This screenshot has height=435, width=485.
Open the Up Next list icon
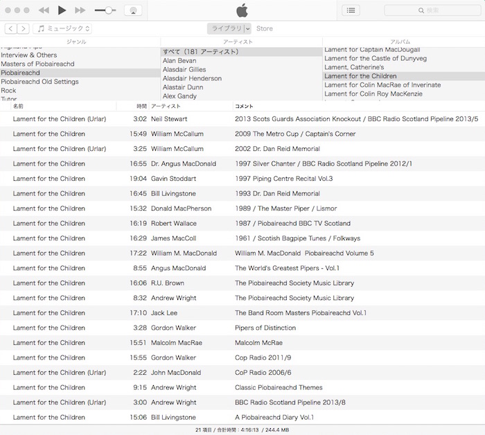point(351,10)
